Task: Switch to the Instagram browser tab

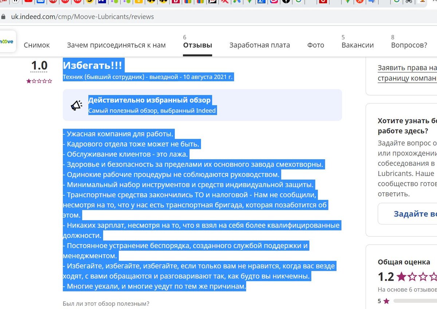Action: point(273,1)
